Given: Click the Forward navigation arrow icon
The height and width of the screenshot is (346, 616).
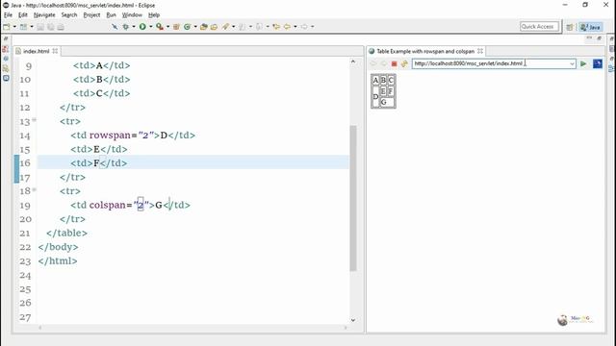Looking at the screenshot, I should 304,27.
